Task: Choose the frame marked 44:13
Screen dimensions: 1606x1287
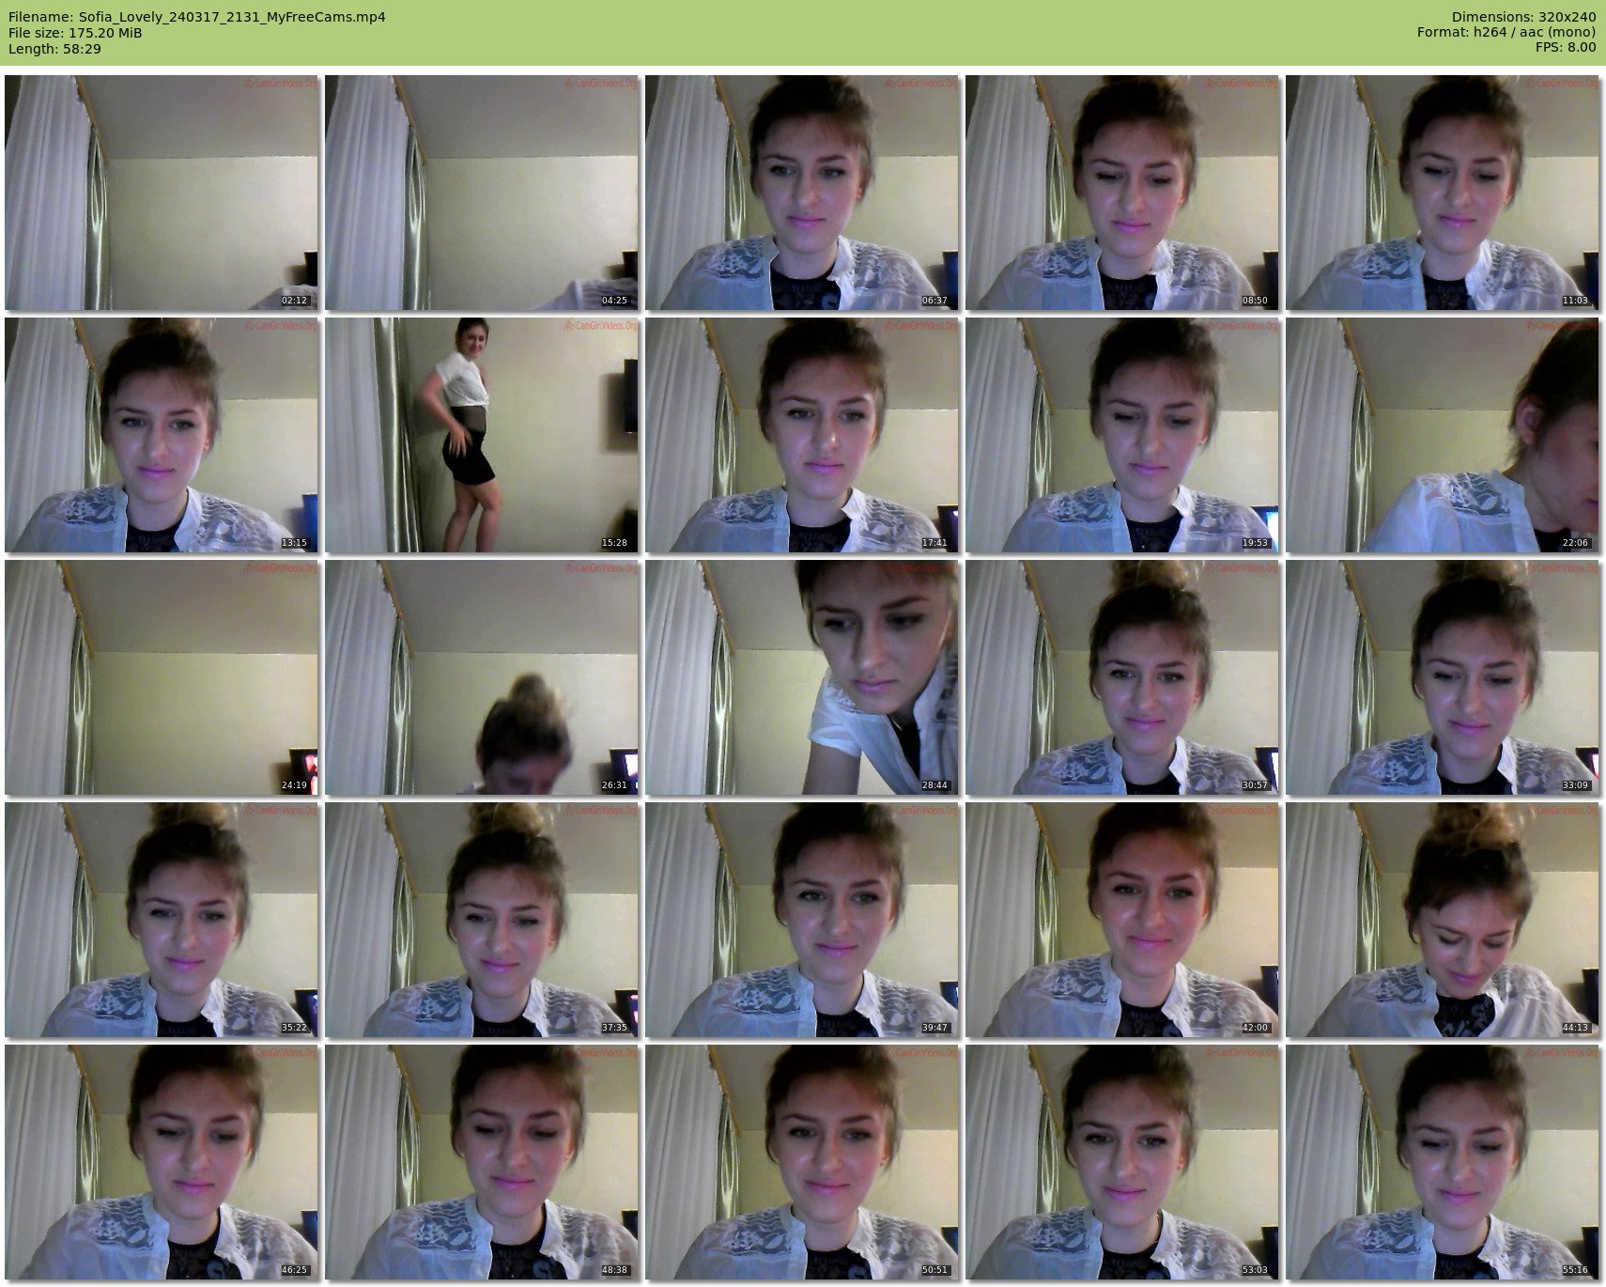Action: coord(1443,920)
